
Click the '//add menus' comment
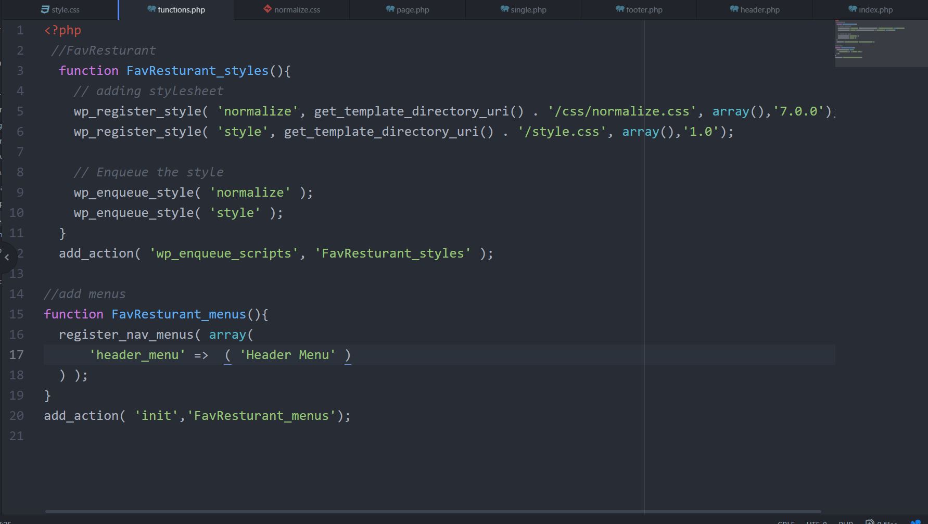(85, 294)
